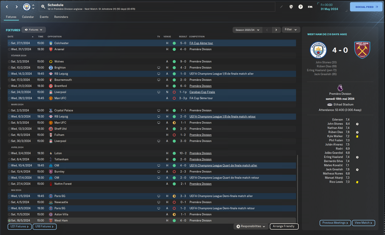Viewport: 385px width, 235px height.
Task: Click the head tutor icon beside help
Action: [x=291, y=7]
